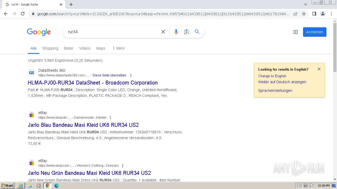Viewport: 337px width, 189px height.
Task: Open Google Lens image search
Action: pos(187,32)
